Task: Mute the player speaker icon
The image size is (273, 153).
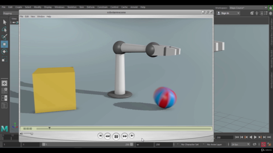Action: point(21,133)
